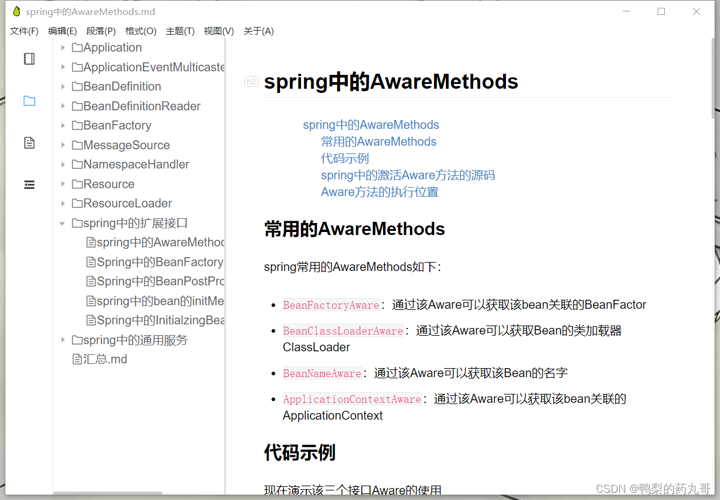Screen dimensions: 720x500
Task: Maximize the editor window
Action: tap(661, 11)
